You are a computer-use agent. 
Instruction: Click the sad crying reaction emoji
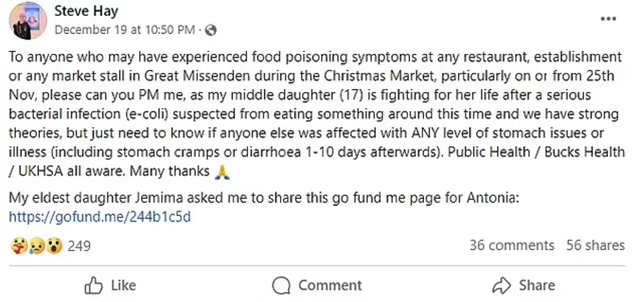tap(36, 245)
